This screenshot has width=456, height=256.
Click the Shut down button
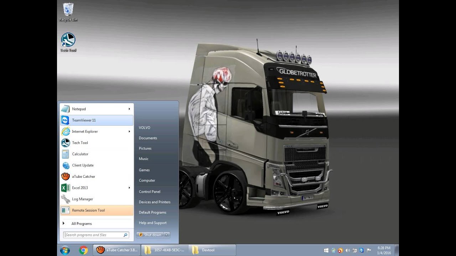(x=150, y=235)
